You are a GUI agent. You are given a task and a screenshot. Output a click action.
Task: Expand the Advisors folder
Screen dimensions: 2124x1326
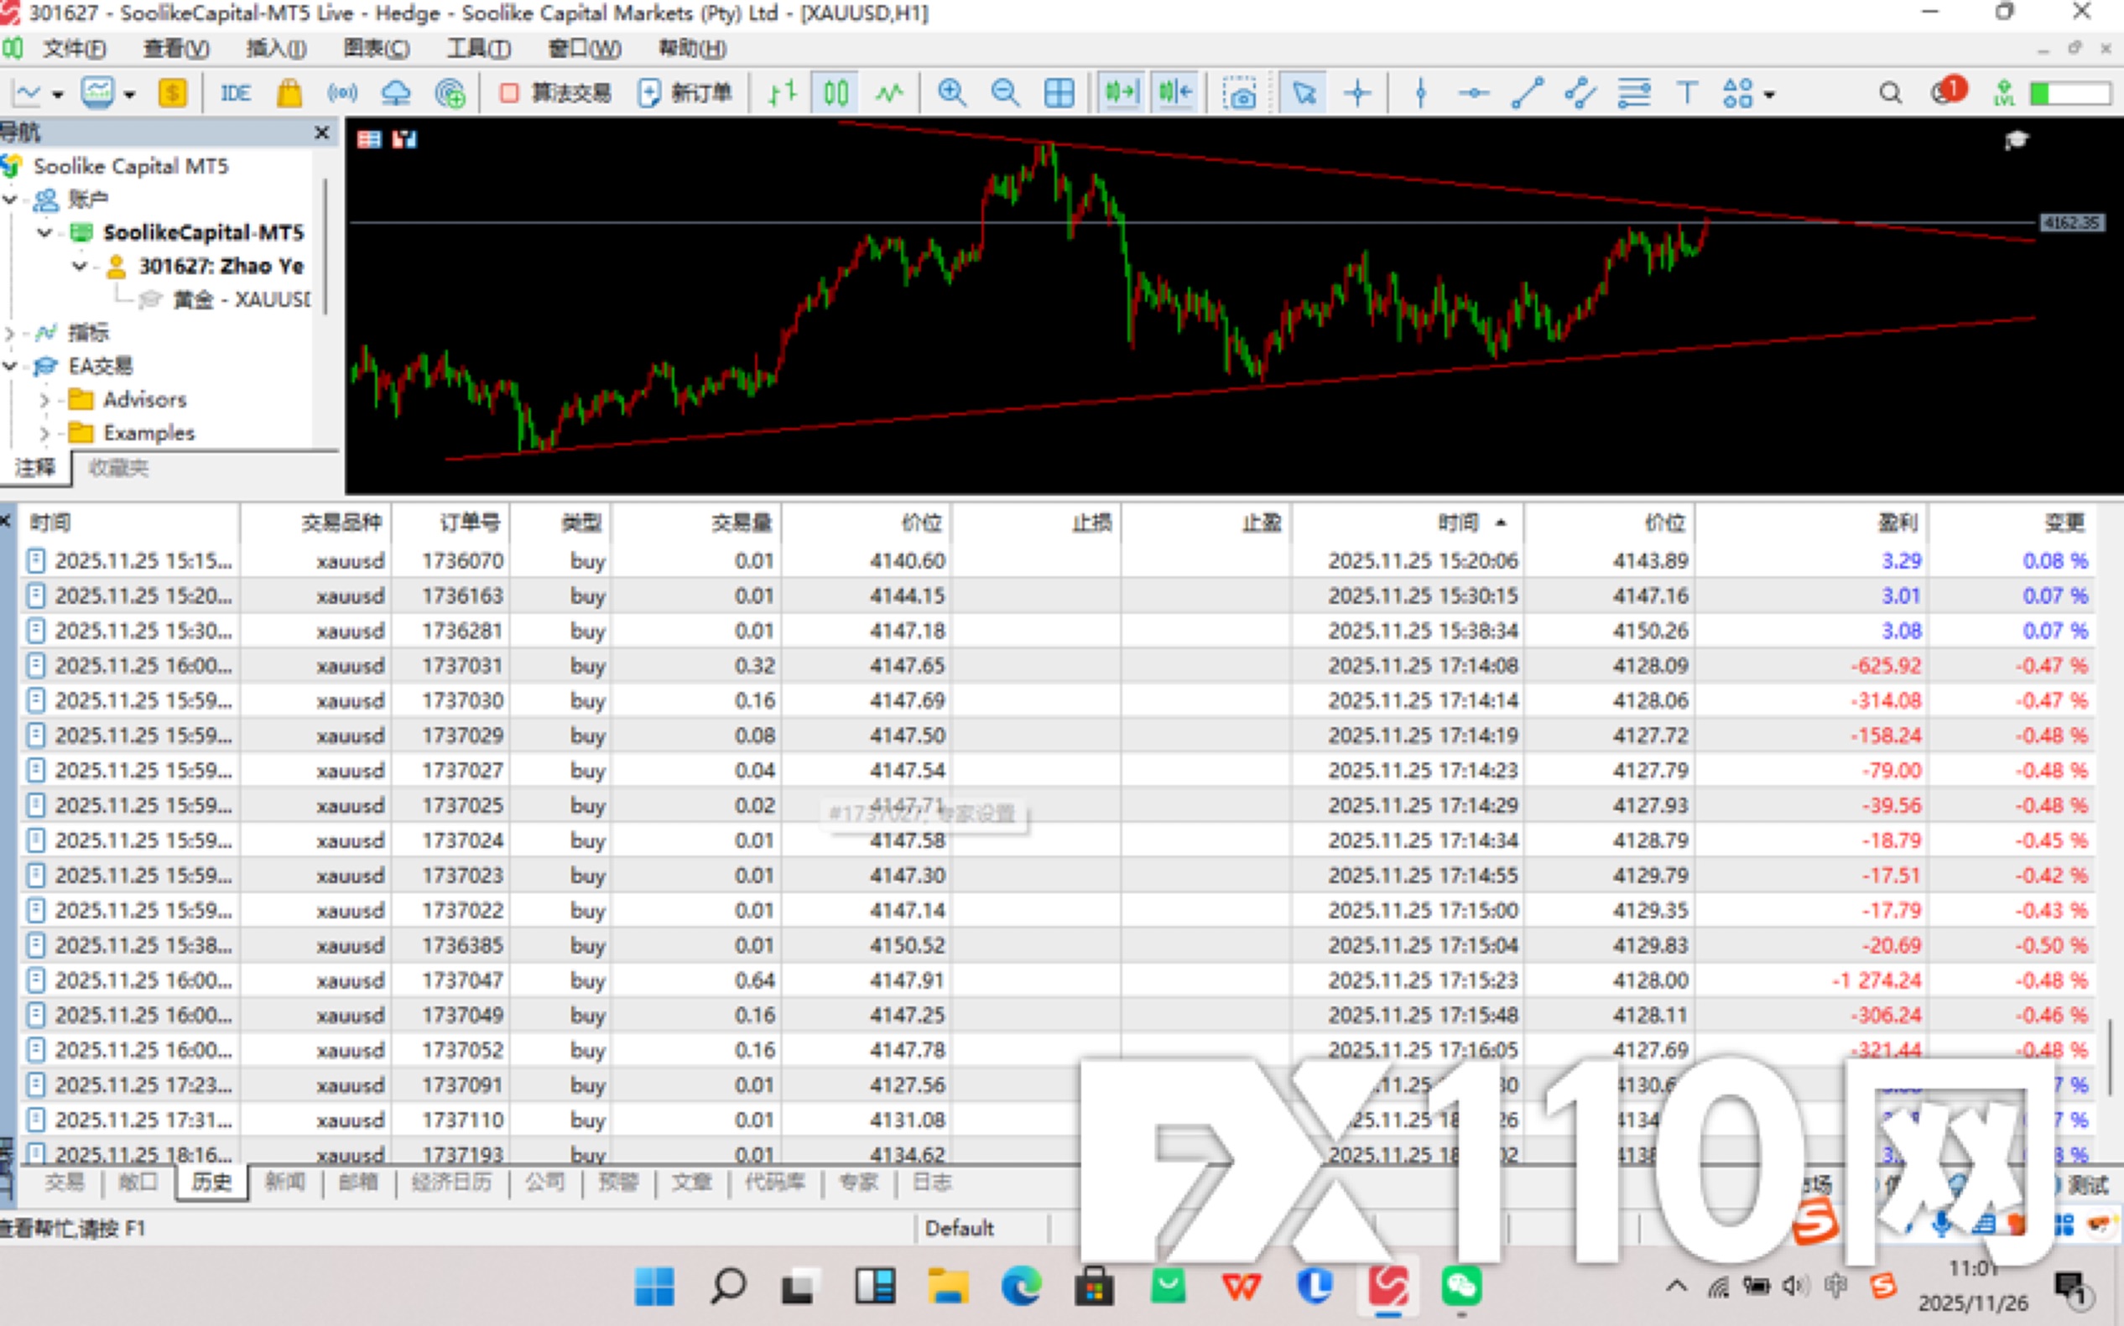44,400
